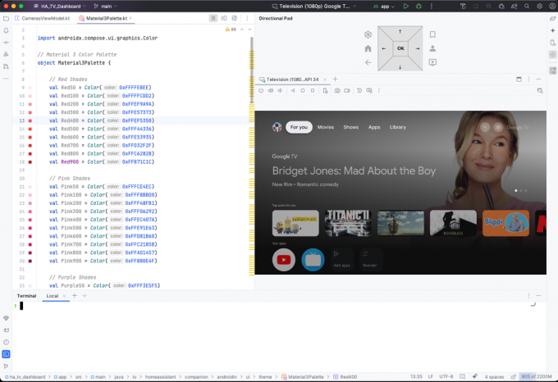Viewport: 558px width, 382px height.
Task: Open YouTube app in emulator
Action: click(284, 260)
